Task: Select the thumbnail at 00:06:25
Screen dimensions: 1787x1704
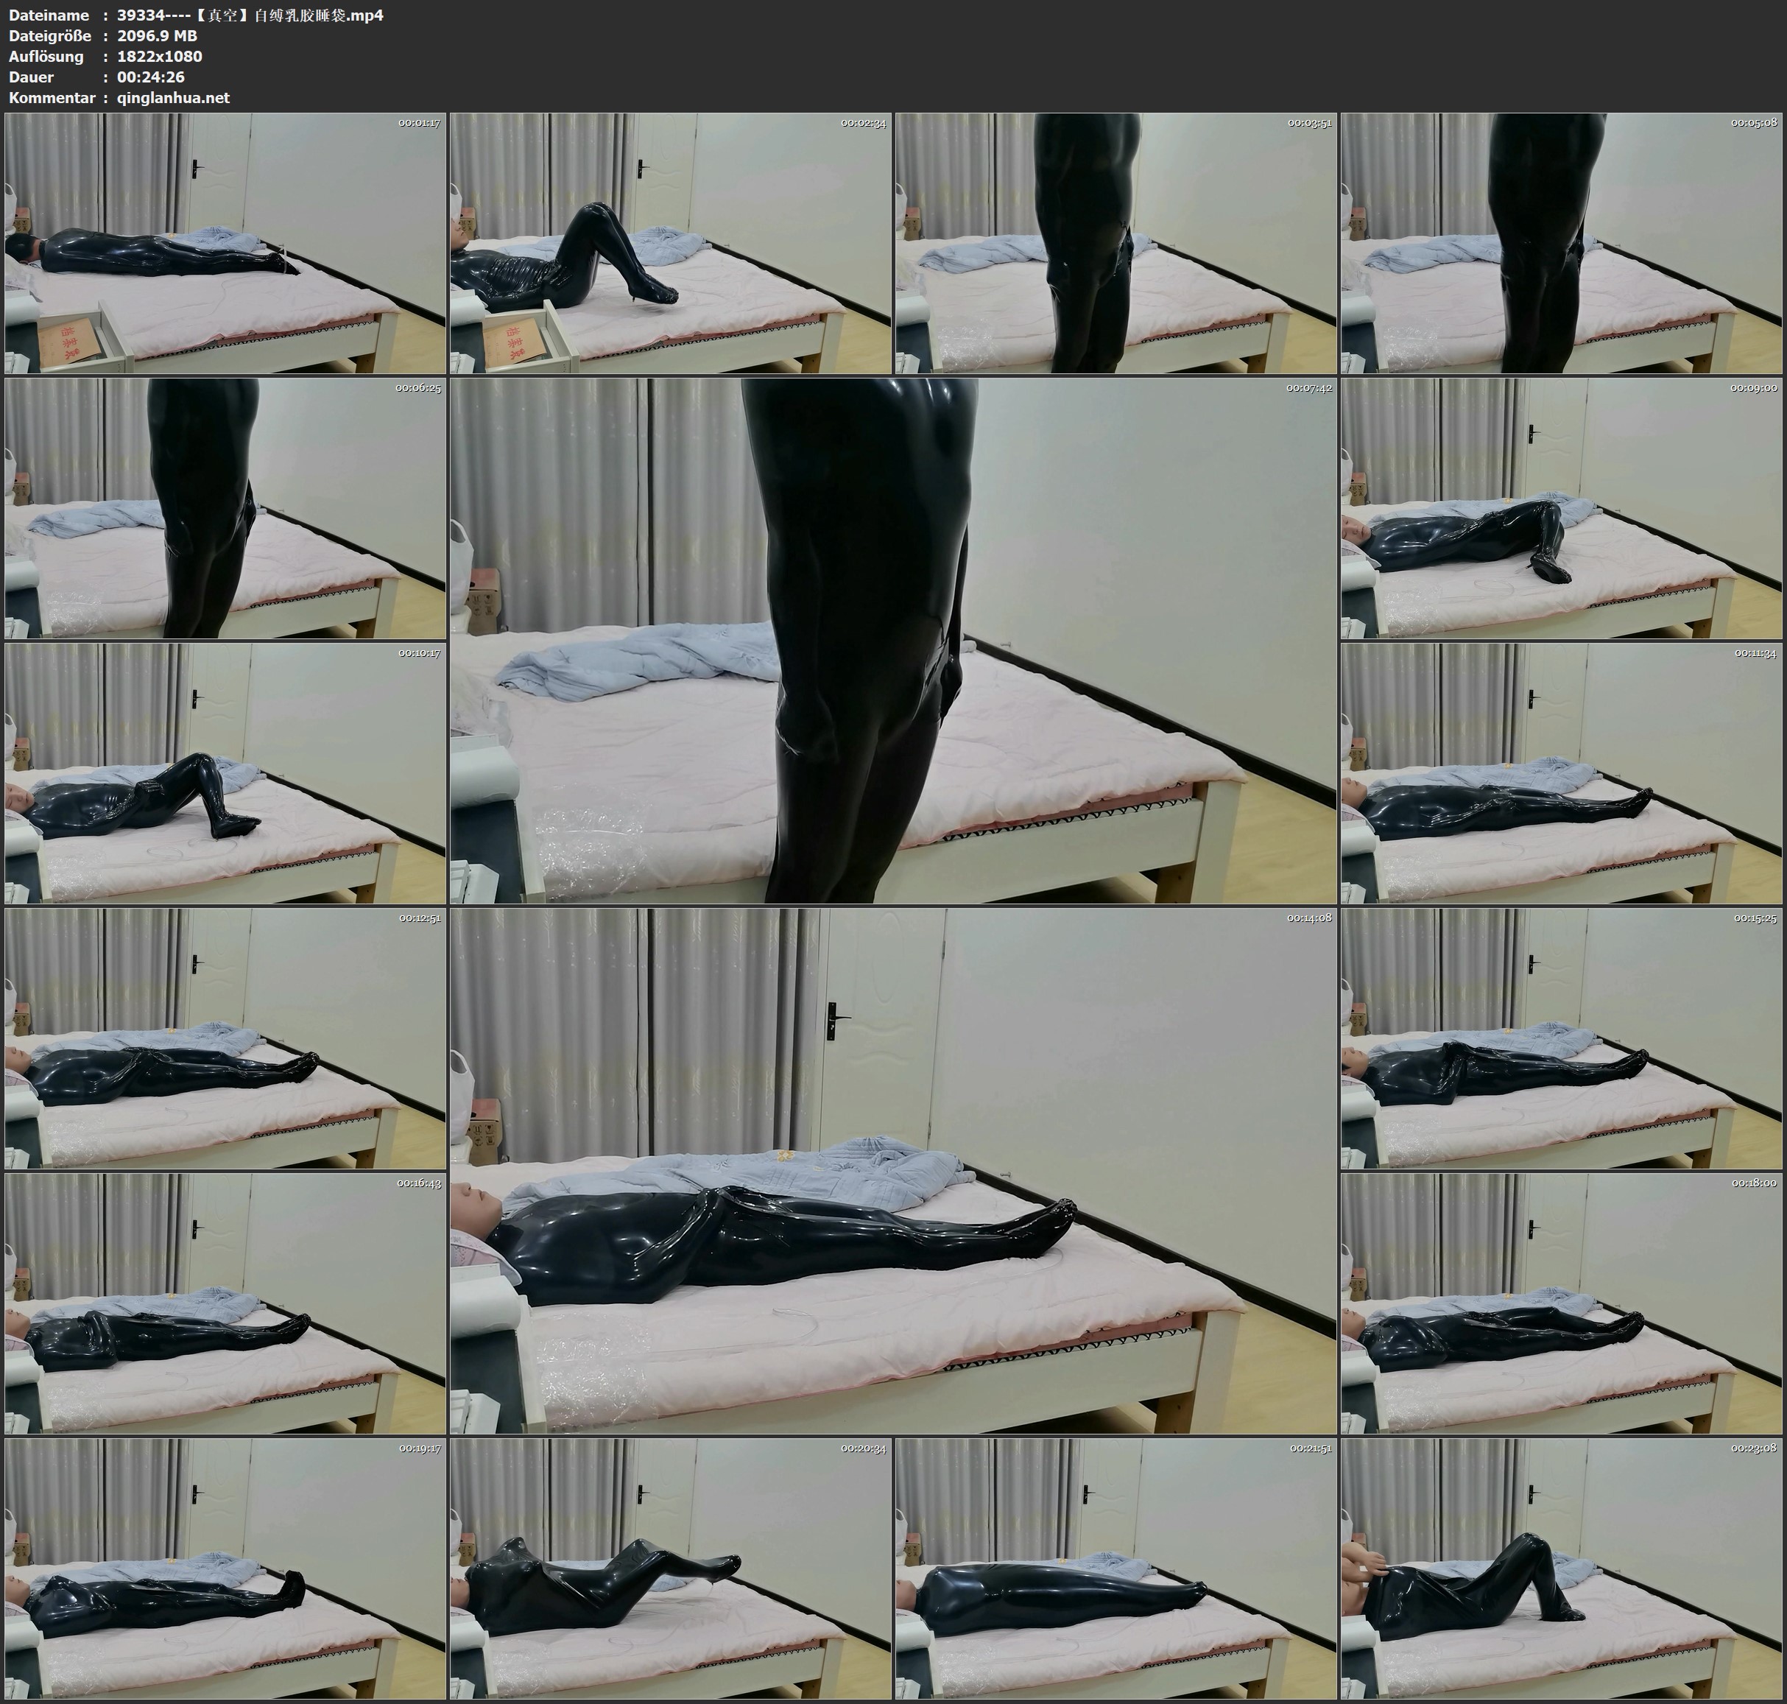Action: pos(225,508)
